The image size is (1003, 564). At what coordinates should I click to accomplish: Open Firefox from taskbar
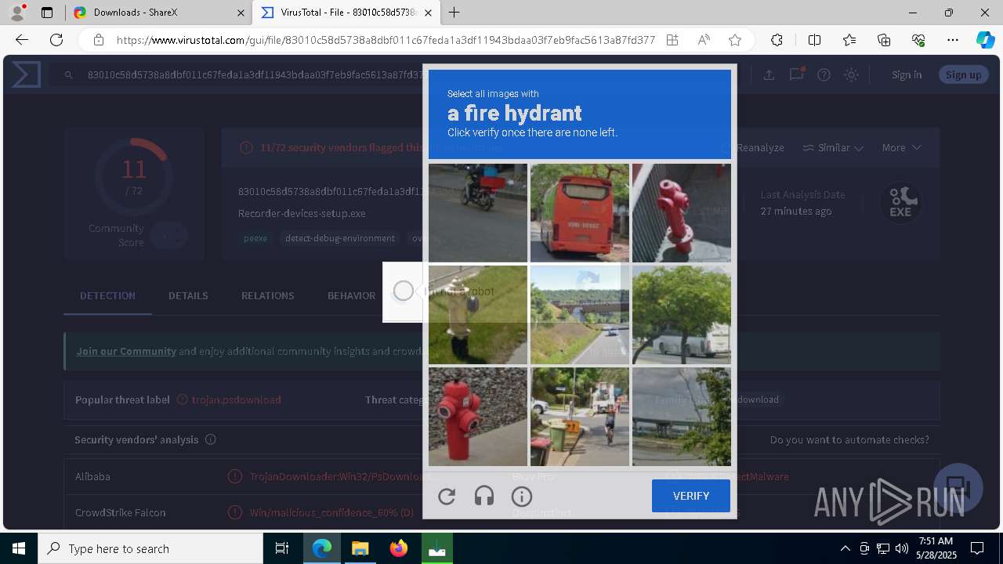[399, 548]
